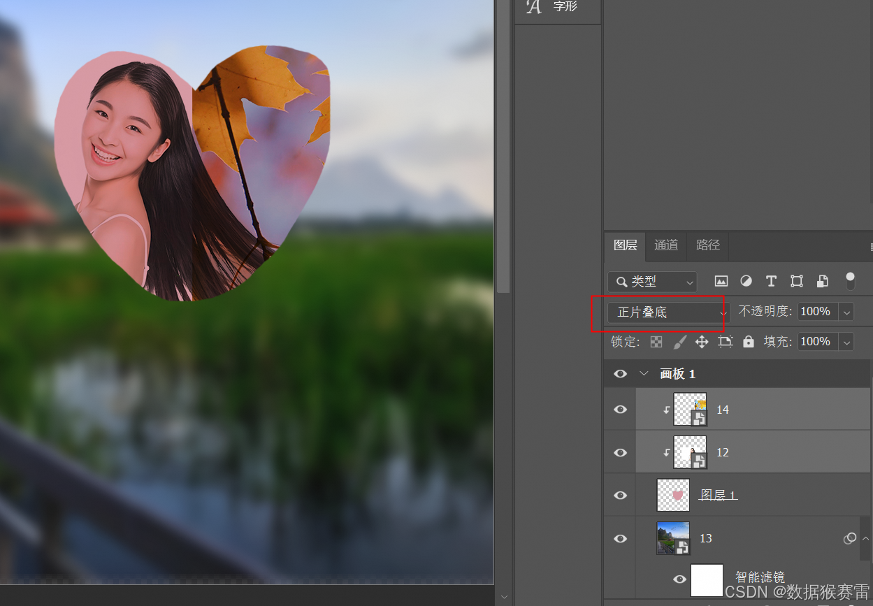The height and width of the screenshot is (606, 873).
Task: Switch to the 路径 tab
Action: pyautogui.click(x=708, y=245)
